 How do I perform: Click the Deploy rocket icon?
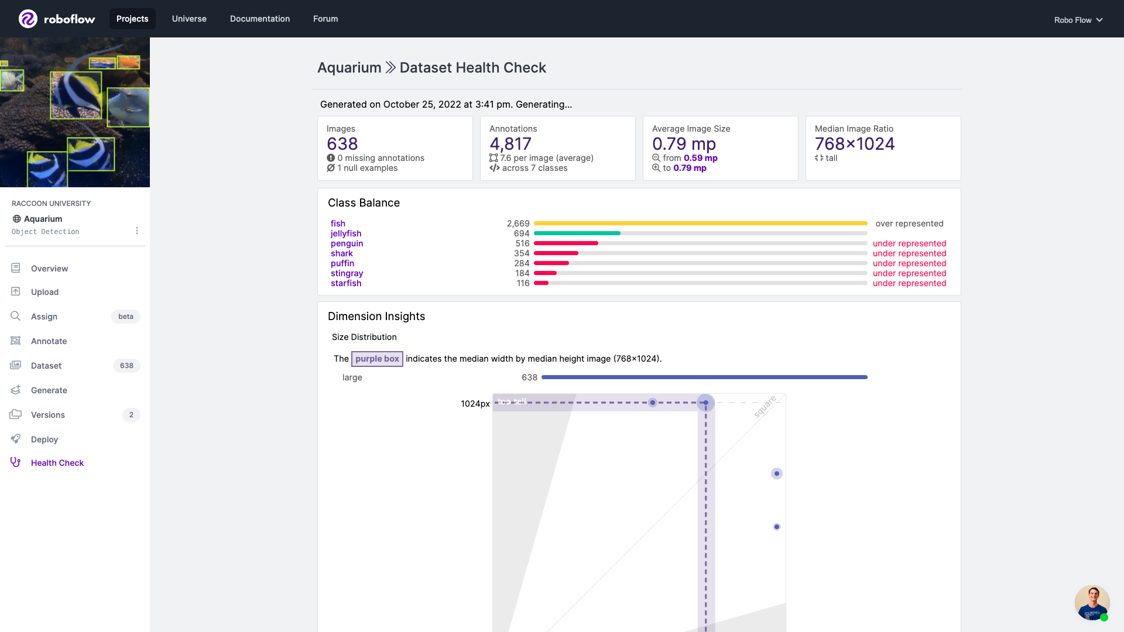(x=16, y=439)
